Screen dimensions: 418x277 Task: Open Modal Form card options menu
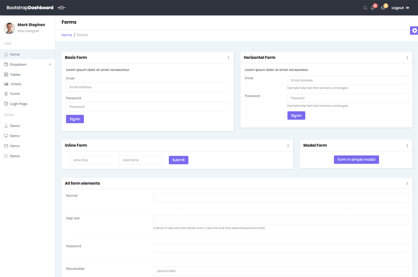[x=407, y=146]
